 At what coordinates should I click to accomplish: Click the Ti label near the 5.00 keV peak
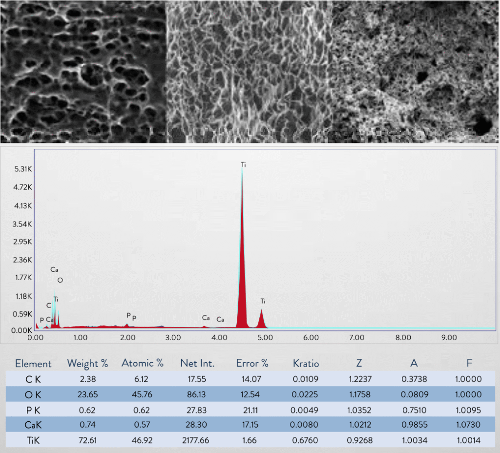[x=263, y=301]
